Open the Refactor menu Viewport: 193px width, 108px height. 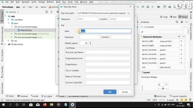[50, 2]
